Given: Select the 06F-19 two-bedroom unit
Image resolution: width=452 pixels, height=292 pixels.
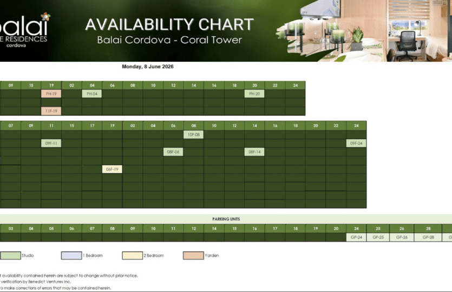Looking at the screenshot, I should (x=112, y=169).
